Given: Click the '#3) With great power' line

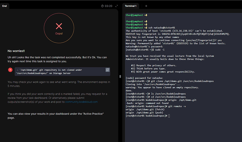Looking at the screenshot, I should point(163,72).
